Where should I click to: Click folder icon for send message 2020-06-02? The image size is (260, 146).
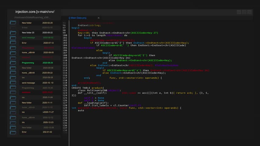[x=13, y=38]
